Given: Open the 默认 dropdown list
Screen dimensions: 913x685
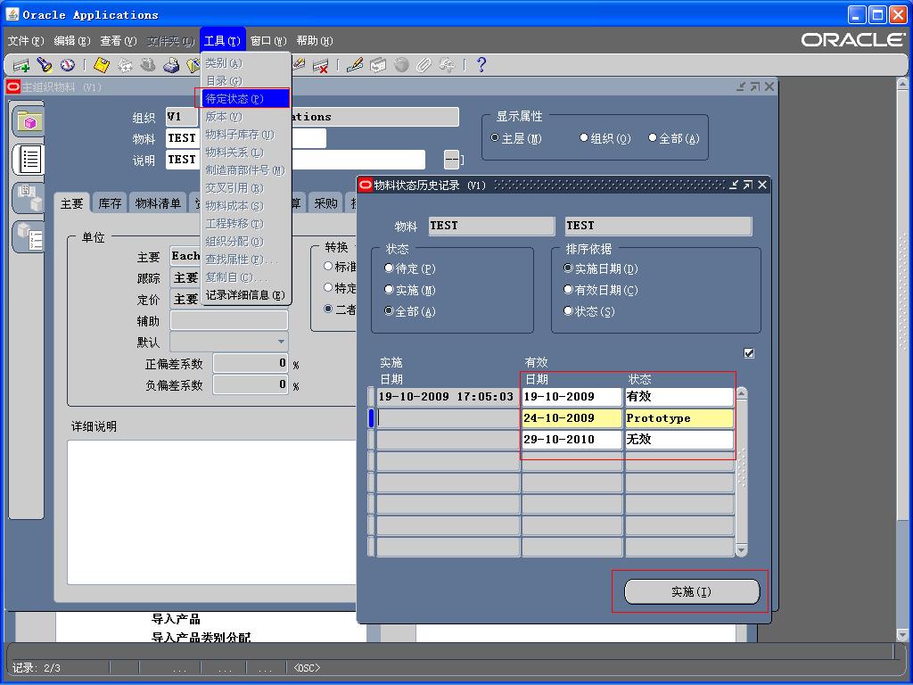Looking at the screenshot, I should click(x=281, y=342).
